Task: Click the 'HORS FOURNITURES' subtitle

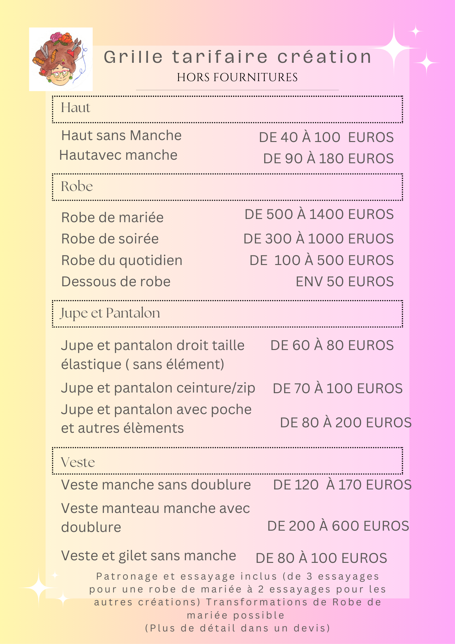Action: [237, 77]
